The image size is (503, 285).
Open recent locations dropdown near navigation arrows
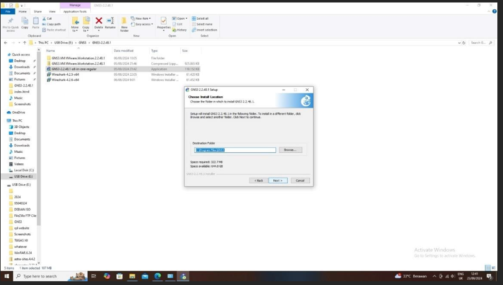tap(19, 43)
